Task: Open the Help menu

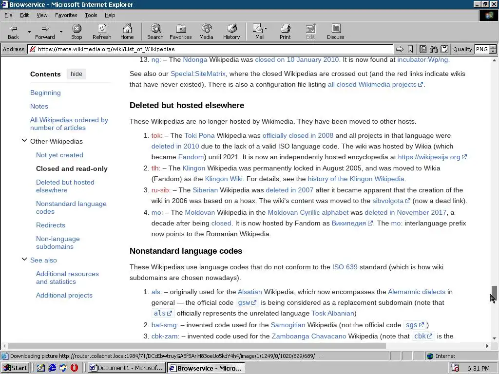Action: point(110,15)
